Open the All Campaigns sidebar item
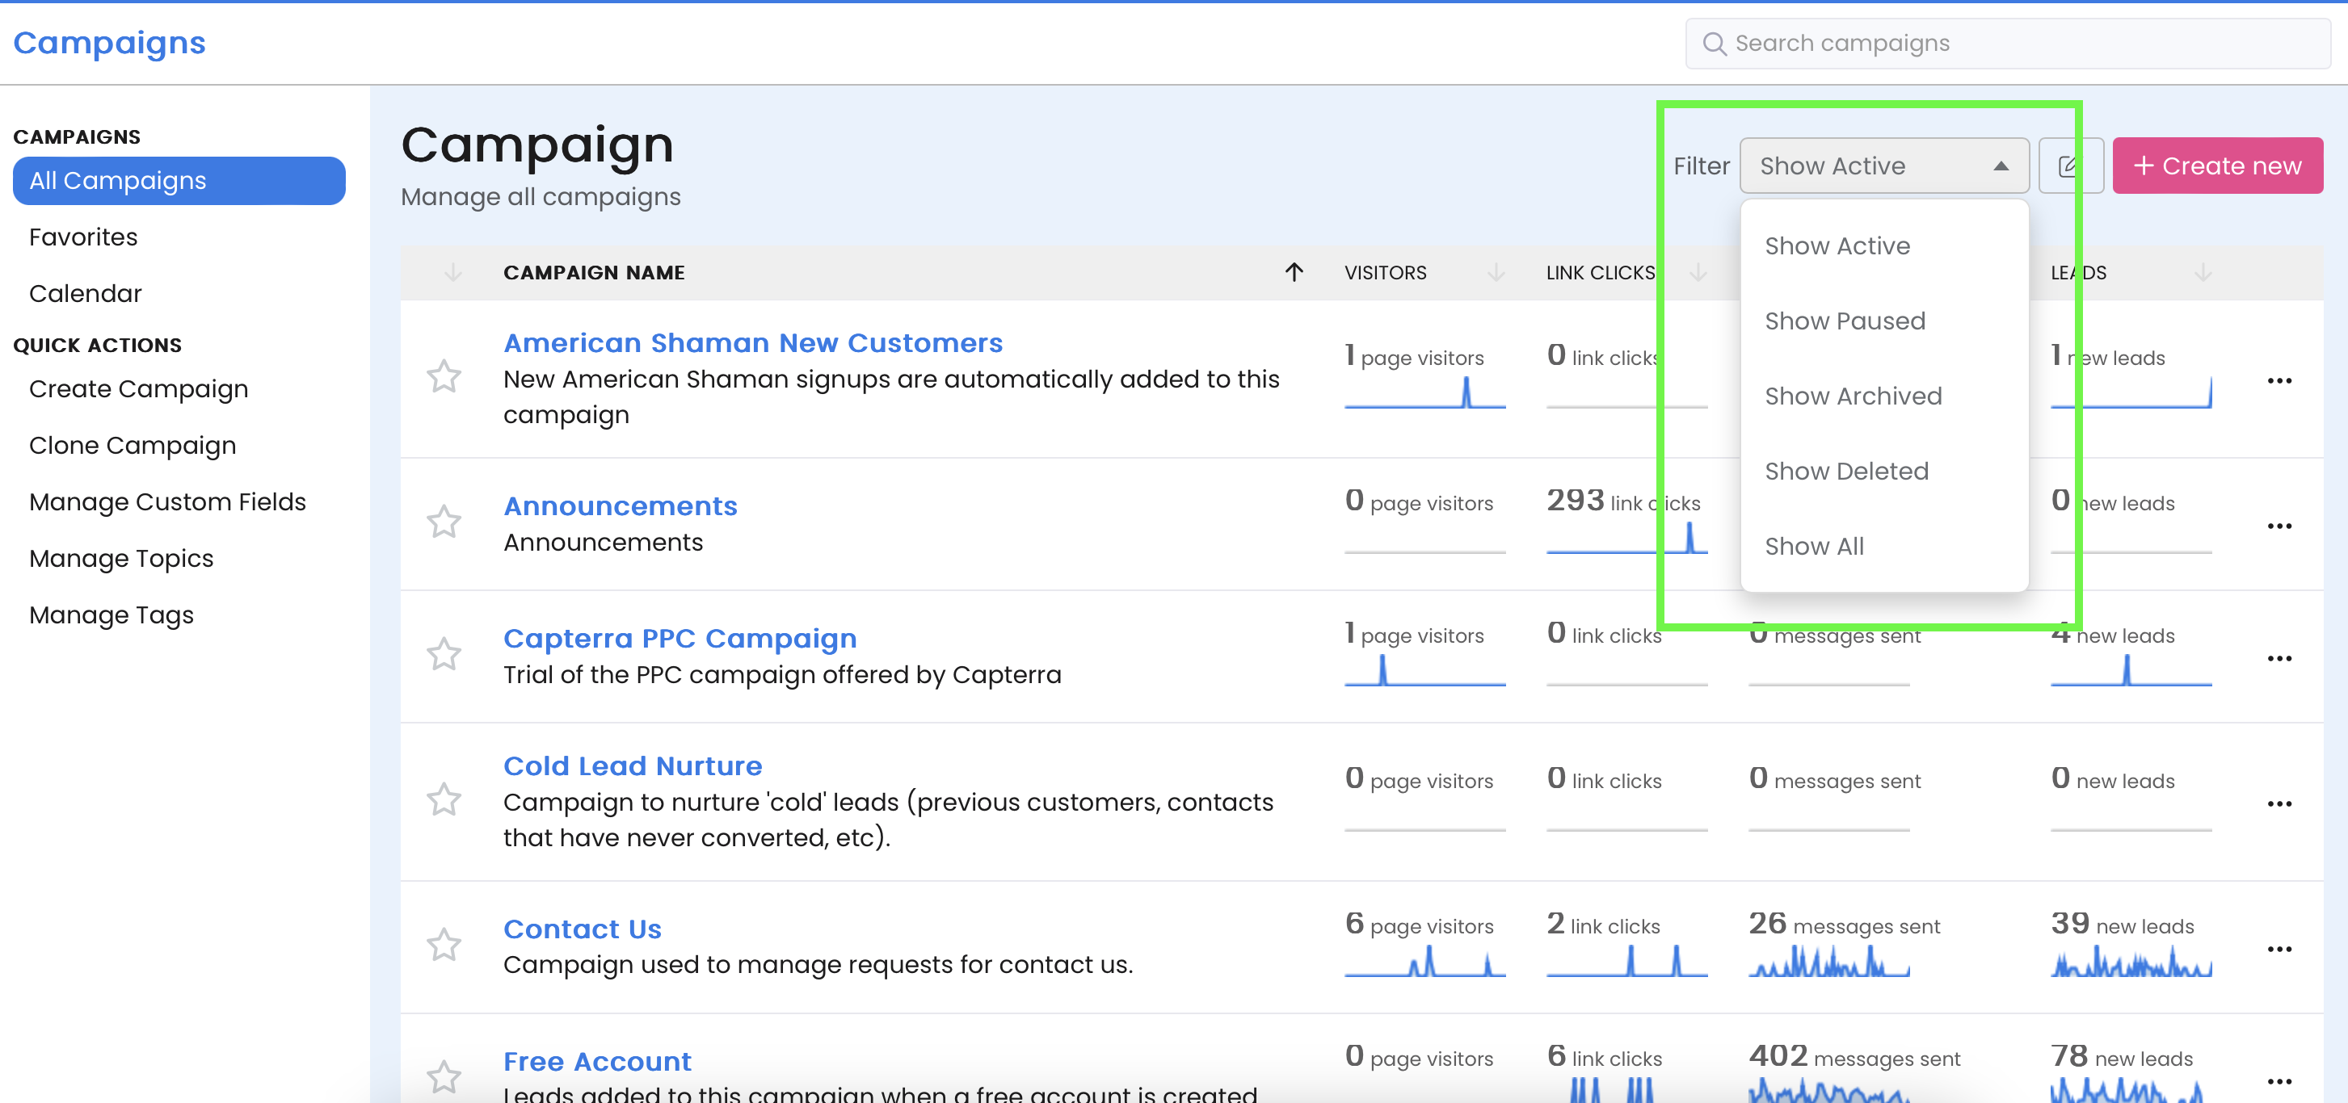This screenshot has width=2348, height=1103. [179, 180]
